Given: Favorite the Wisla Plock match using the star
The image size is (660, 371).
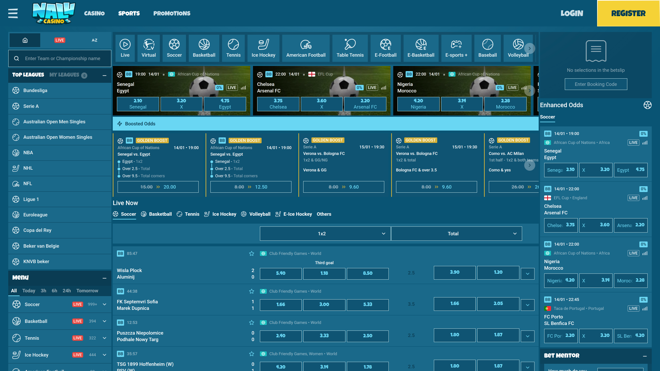Looking at the screenshot, I should tap(252, 254).
